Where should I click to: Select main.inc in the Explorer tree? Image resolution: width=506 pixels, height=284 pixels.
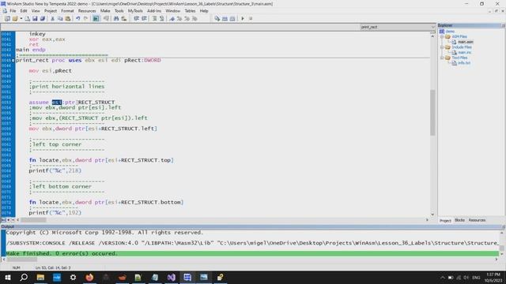pos(465,53)
